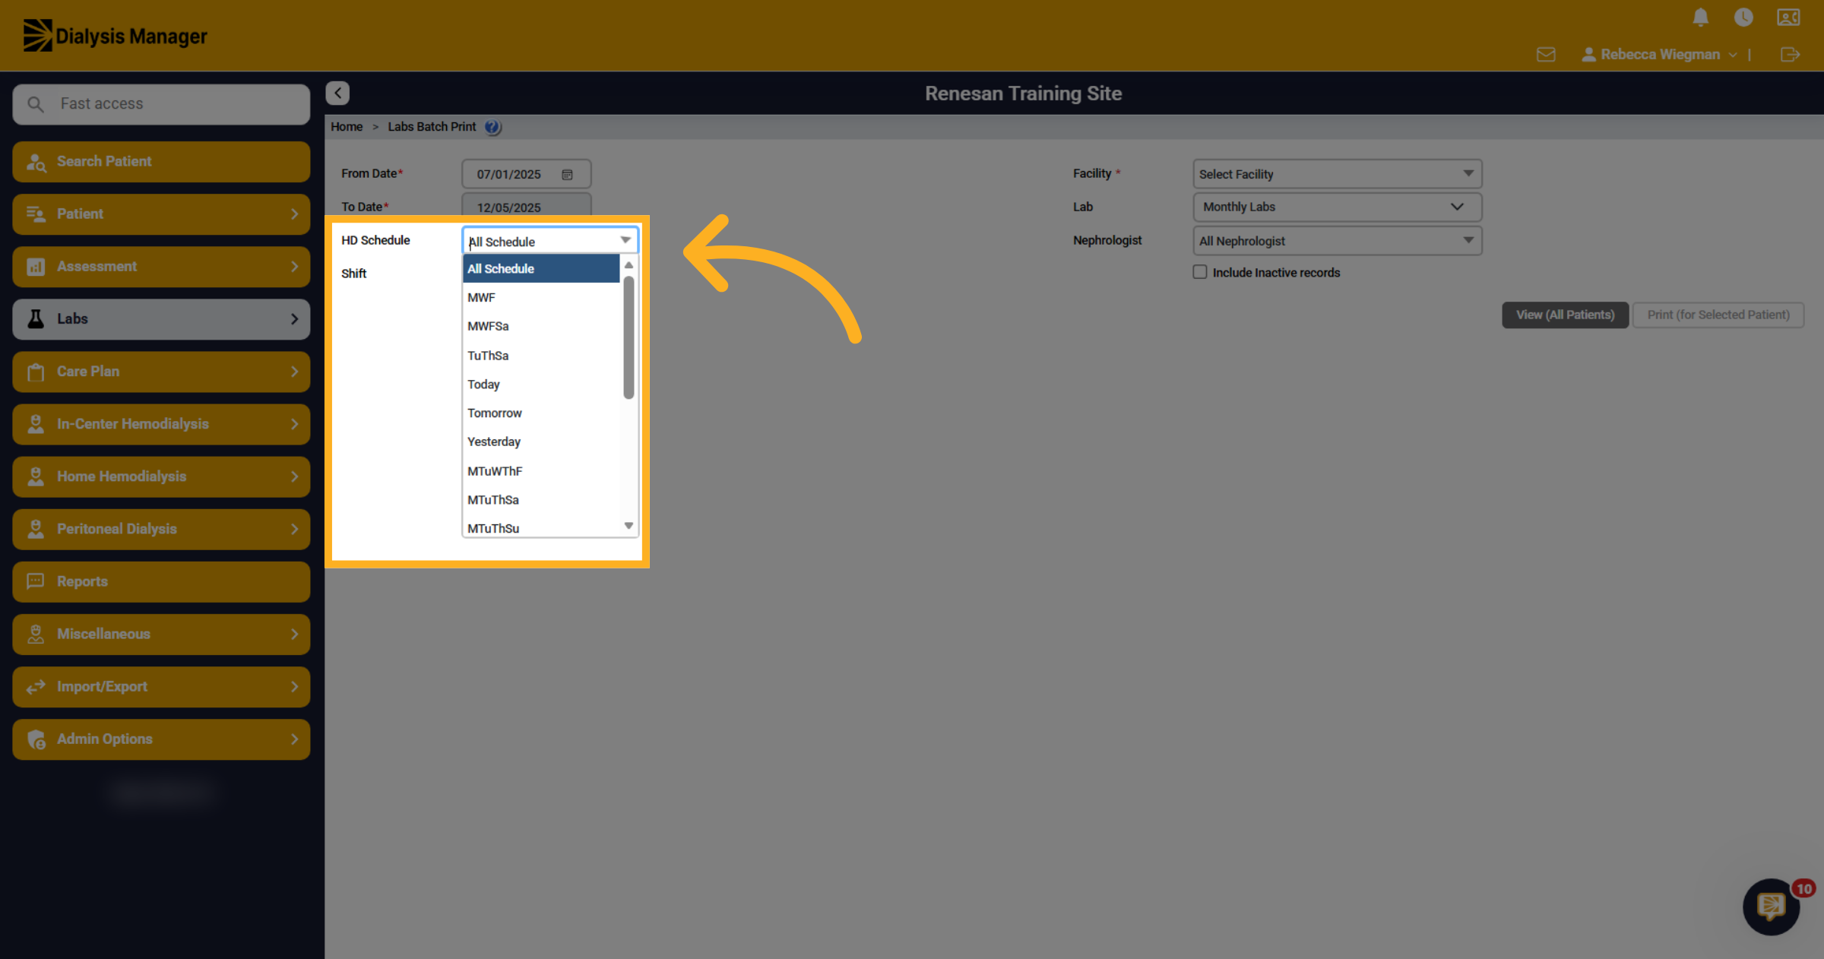Open the clock history icon

1743,17
